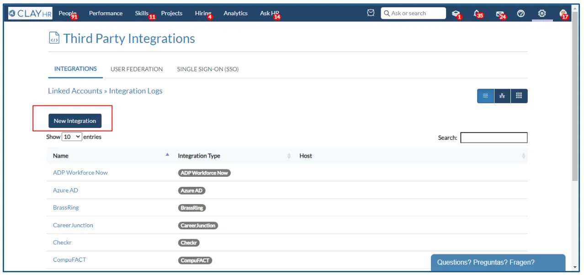584x275 pixels.
Task: Open the user avatar with badge 17
Action: tap(564, 14)
